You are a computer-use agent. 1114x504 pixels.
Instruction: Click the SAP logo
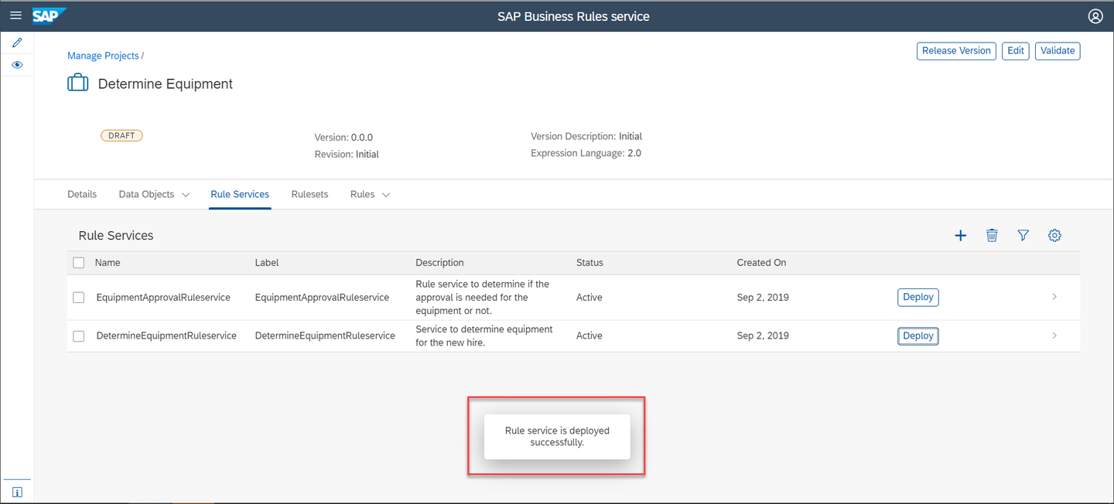tap(49, 15)
